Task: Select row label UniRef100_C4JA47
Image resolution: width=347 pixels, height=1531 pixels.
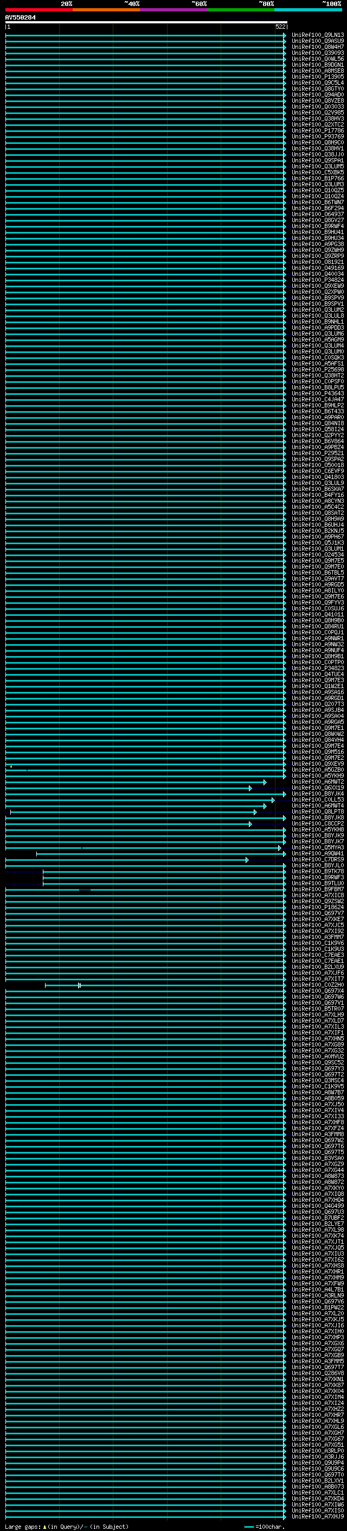Action: click(317, 399)
